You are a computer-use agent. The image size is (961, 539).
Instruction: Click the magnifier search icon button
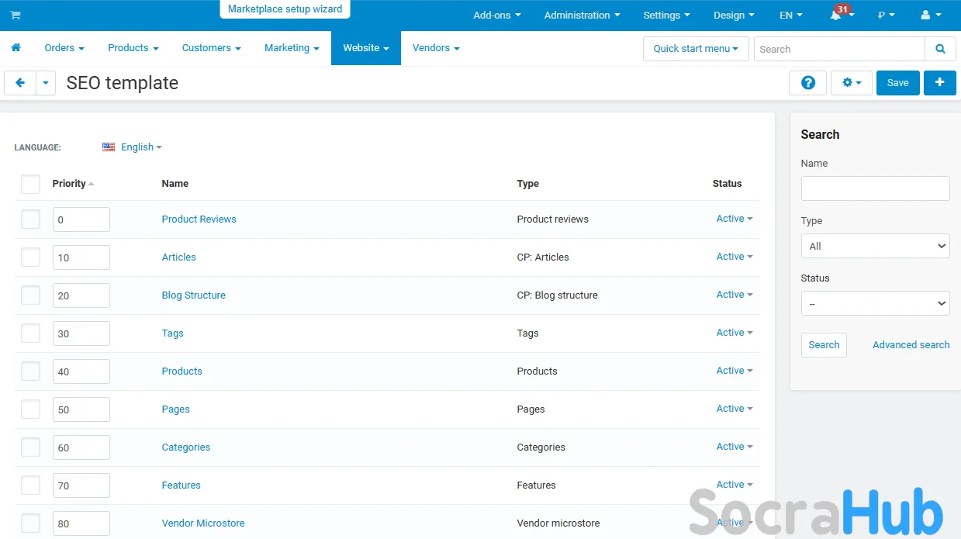tap(940, 49)
